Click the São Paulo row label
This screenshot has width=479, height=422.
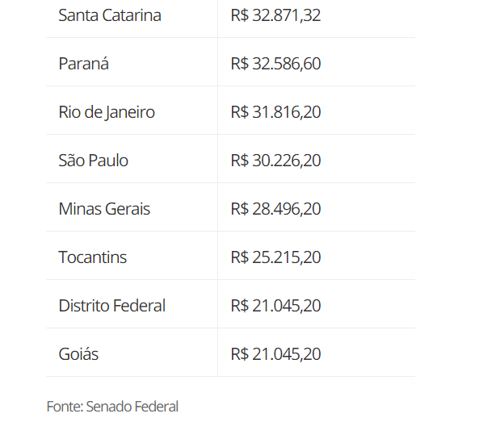pos(93,161)
